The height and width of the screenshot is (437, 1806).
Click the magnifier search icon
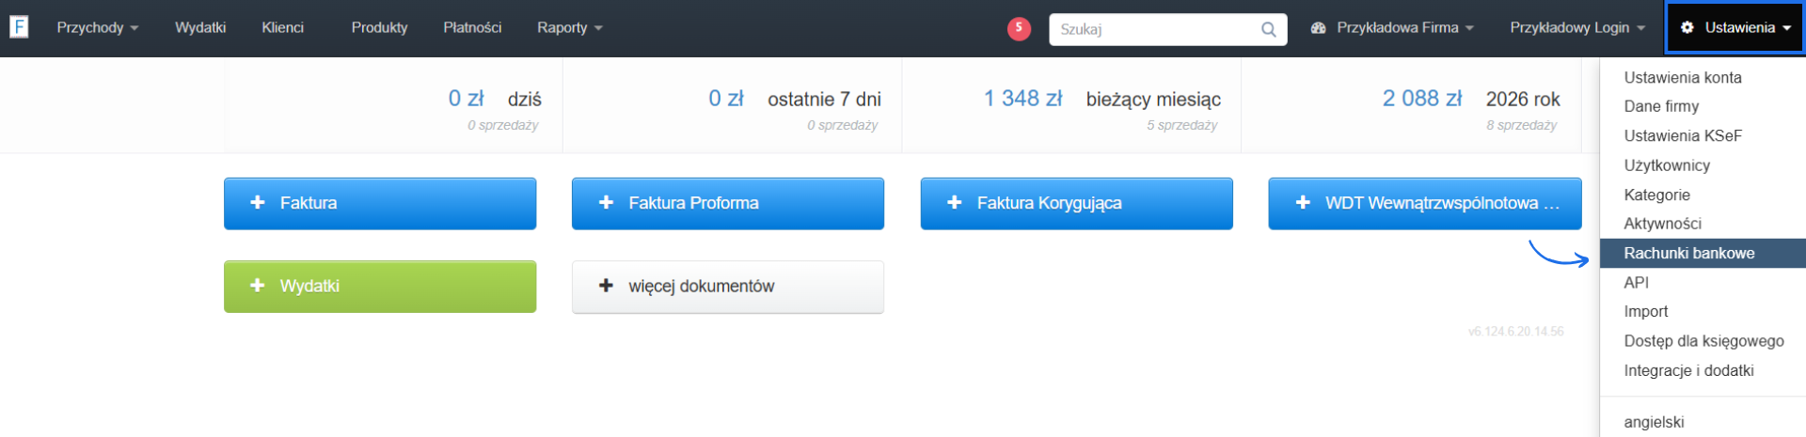tap(1268, 29)
